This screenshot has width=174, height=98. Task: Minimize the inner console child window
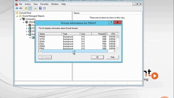coord(134,4)
